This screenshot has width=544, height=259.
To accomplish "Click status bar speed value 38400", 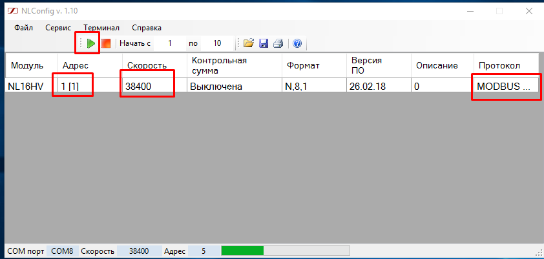I will pos(139,251).
